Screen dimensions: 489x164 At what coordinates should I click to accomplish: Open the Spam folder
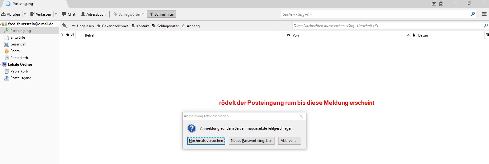tap(15, 51)
